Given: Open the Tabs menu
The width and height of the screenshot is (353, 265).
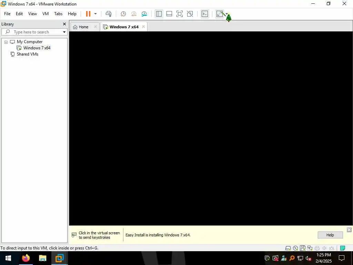Looking at the screenshot, I should click(58, 14).
